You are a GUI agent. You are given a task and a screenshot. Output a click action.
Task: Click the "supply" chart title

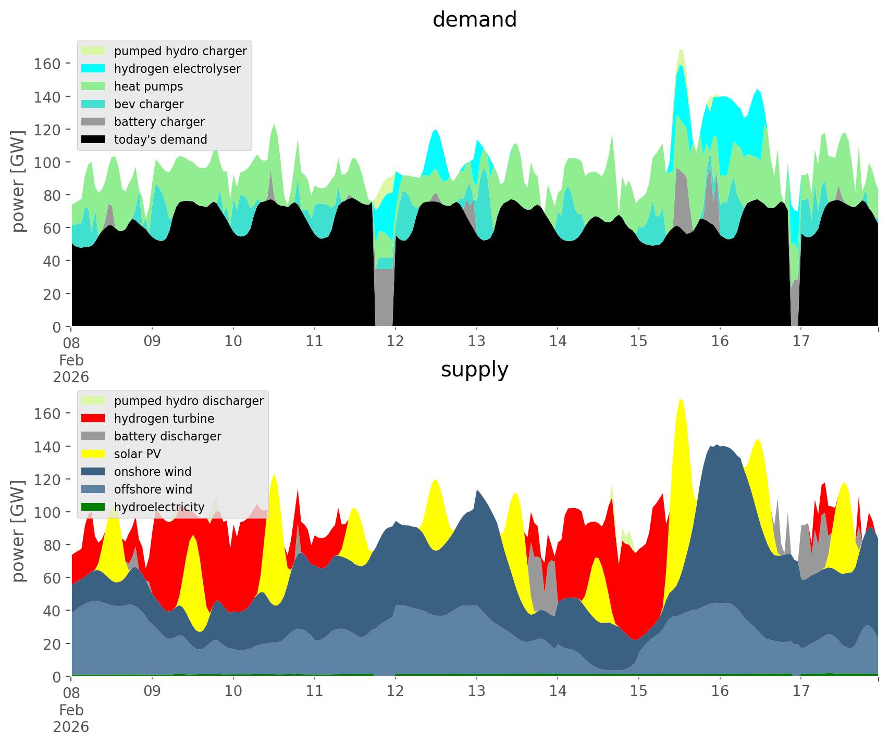[x=474, y=370]
